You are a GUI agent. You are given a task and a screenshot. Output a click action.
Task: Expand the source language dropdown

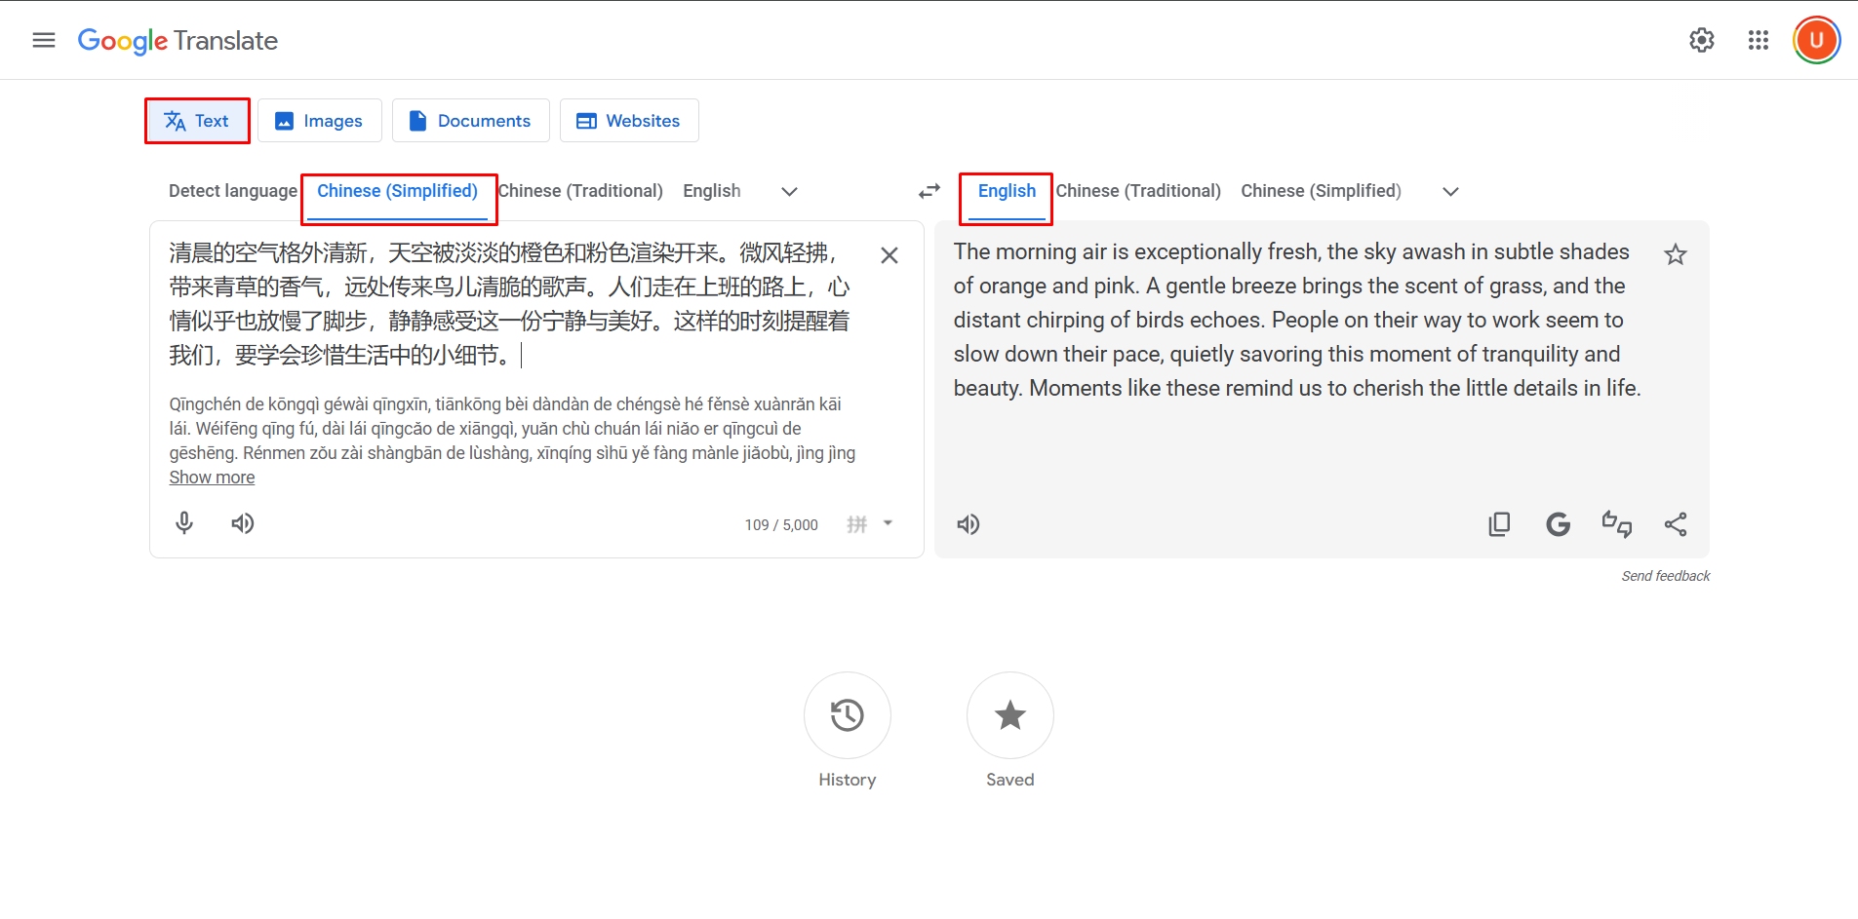(x=788, y=191)
